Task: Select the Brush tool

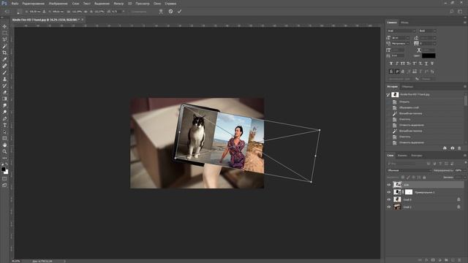Action: [x=4, y=72]
